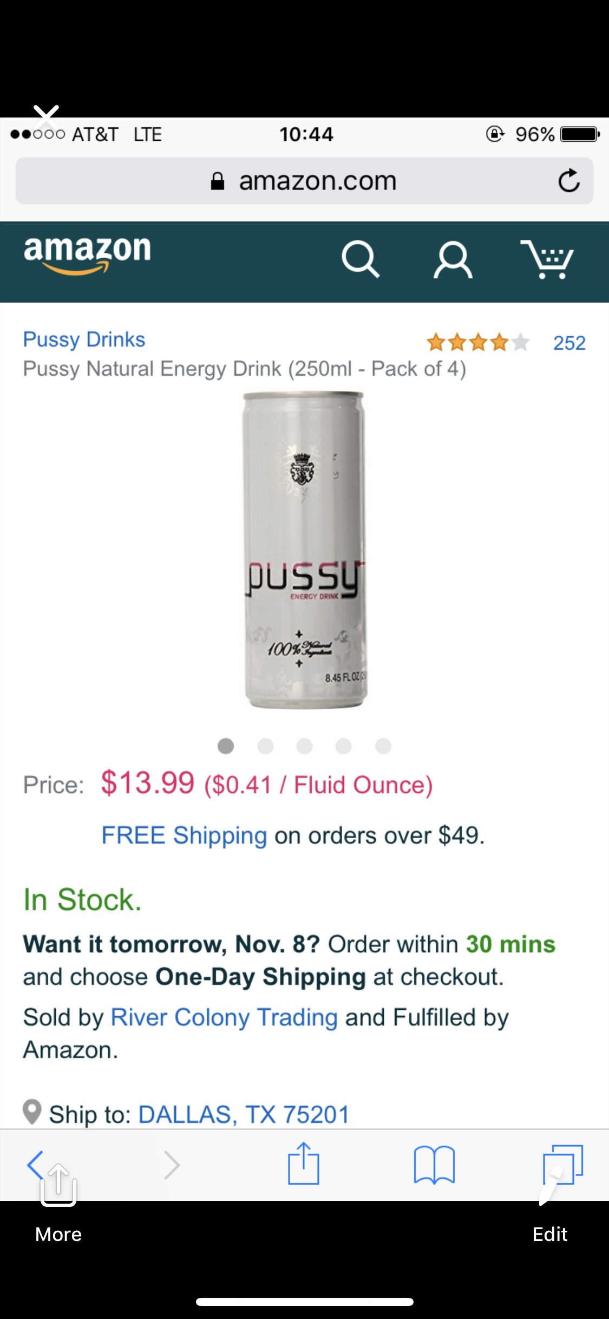The height and width of the screenshot is (1319, 609).
Task: Tap Safari share icon in bottom toolbar
Action: pos(304,1164)
